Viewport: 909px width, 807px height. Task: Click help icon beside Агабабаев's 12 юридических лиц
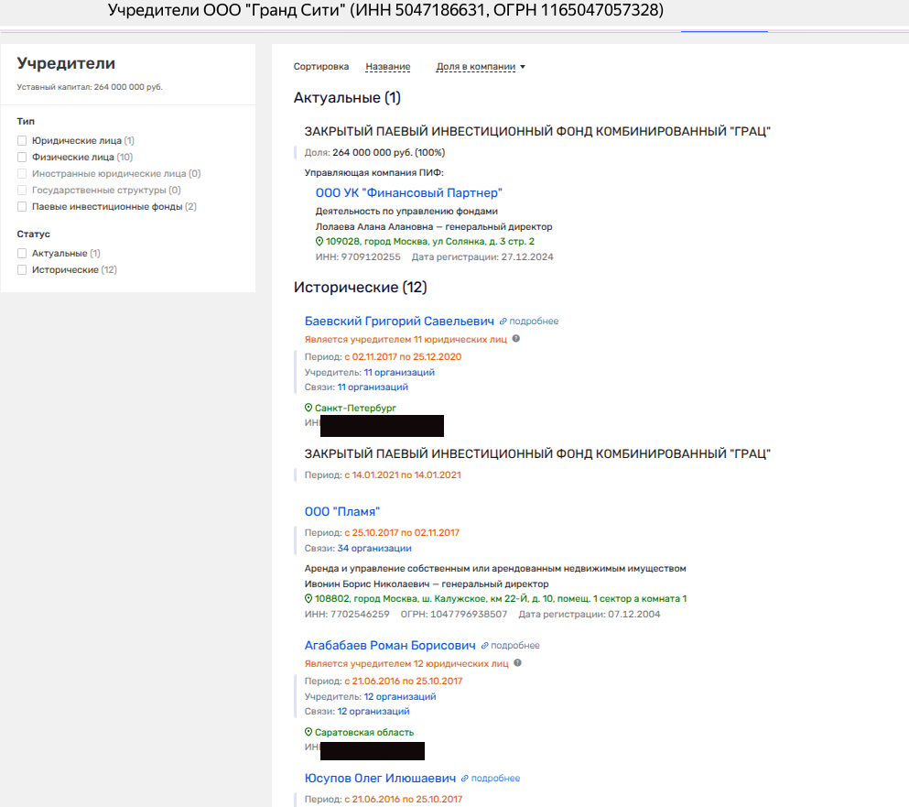coord(516,663)
